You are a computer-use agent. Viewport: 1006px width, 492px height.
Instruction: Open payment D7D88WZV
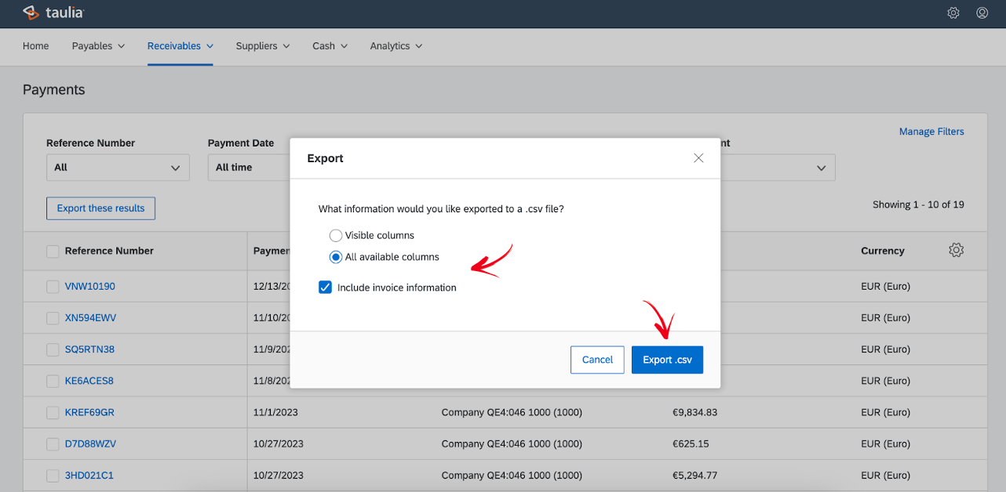pyautogui.click(x=90, y=444)
